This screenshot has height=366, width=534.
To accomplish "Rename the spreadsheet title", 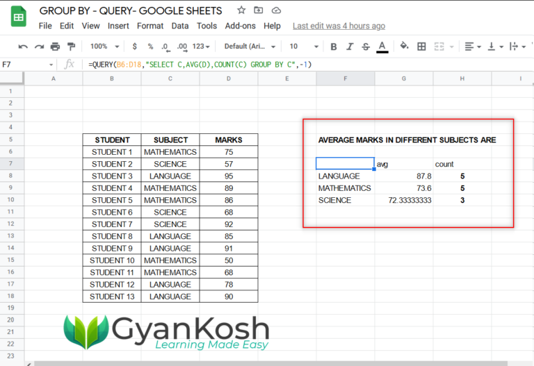I will coord(131,11).
